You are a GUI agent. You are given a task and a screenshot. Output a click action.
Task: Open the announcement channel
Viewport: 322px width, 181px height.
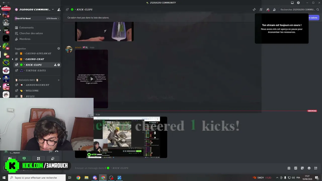pyautogui.click(x=37, y=85)
